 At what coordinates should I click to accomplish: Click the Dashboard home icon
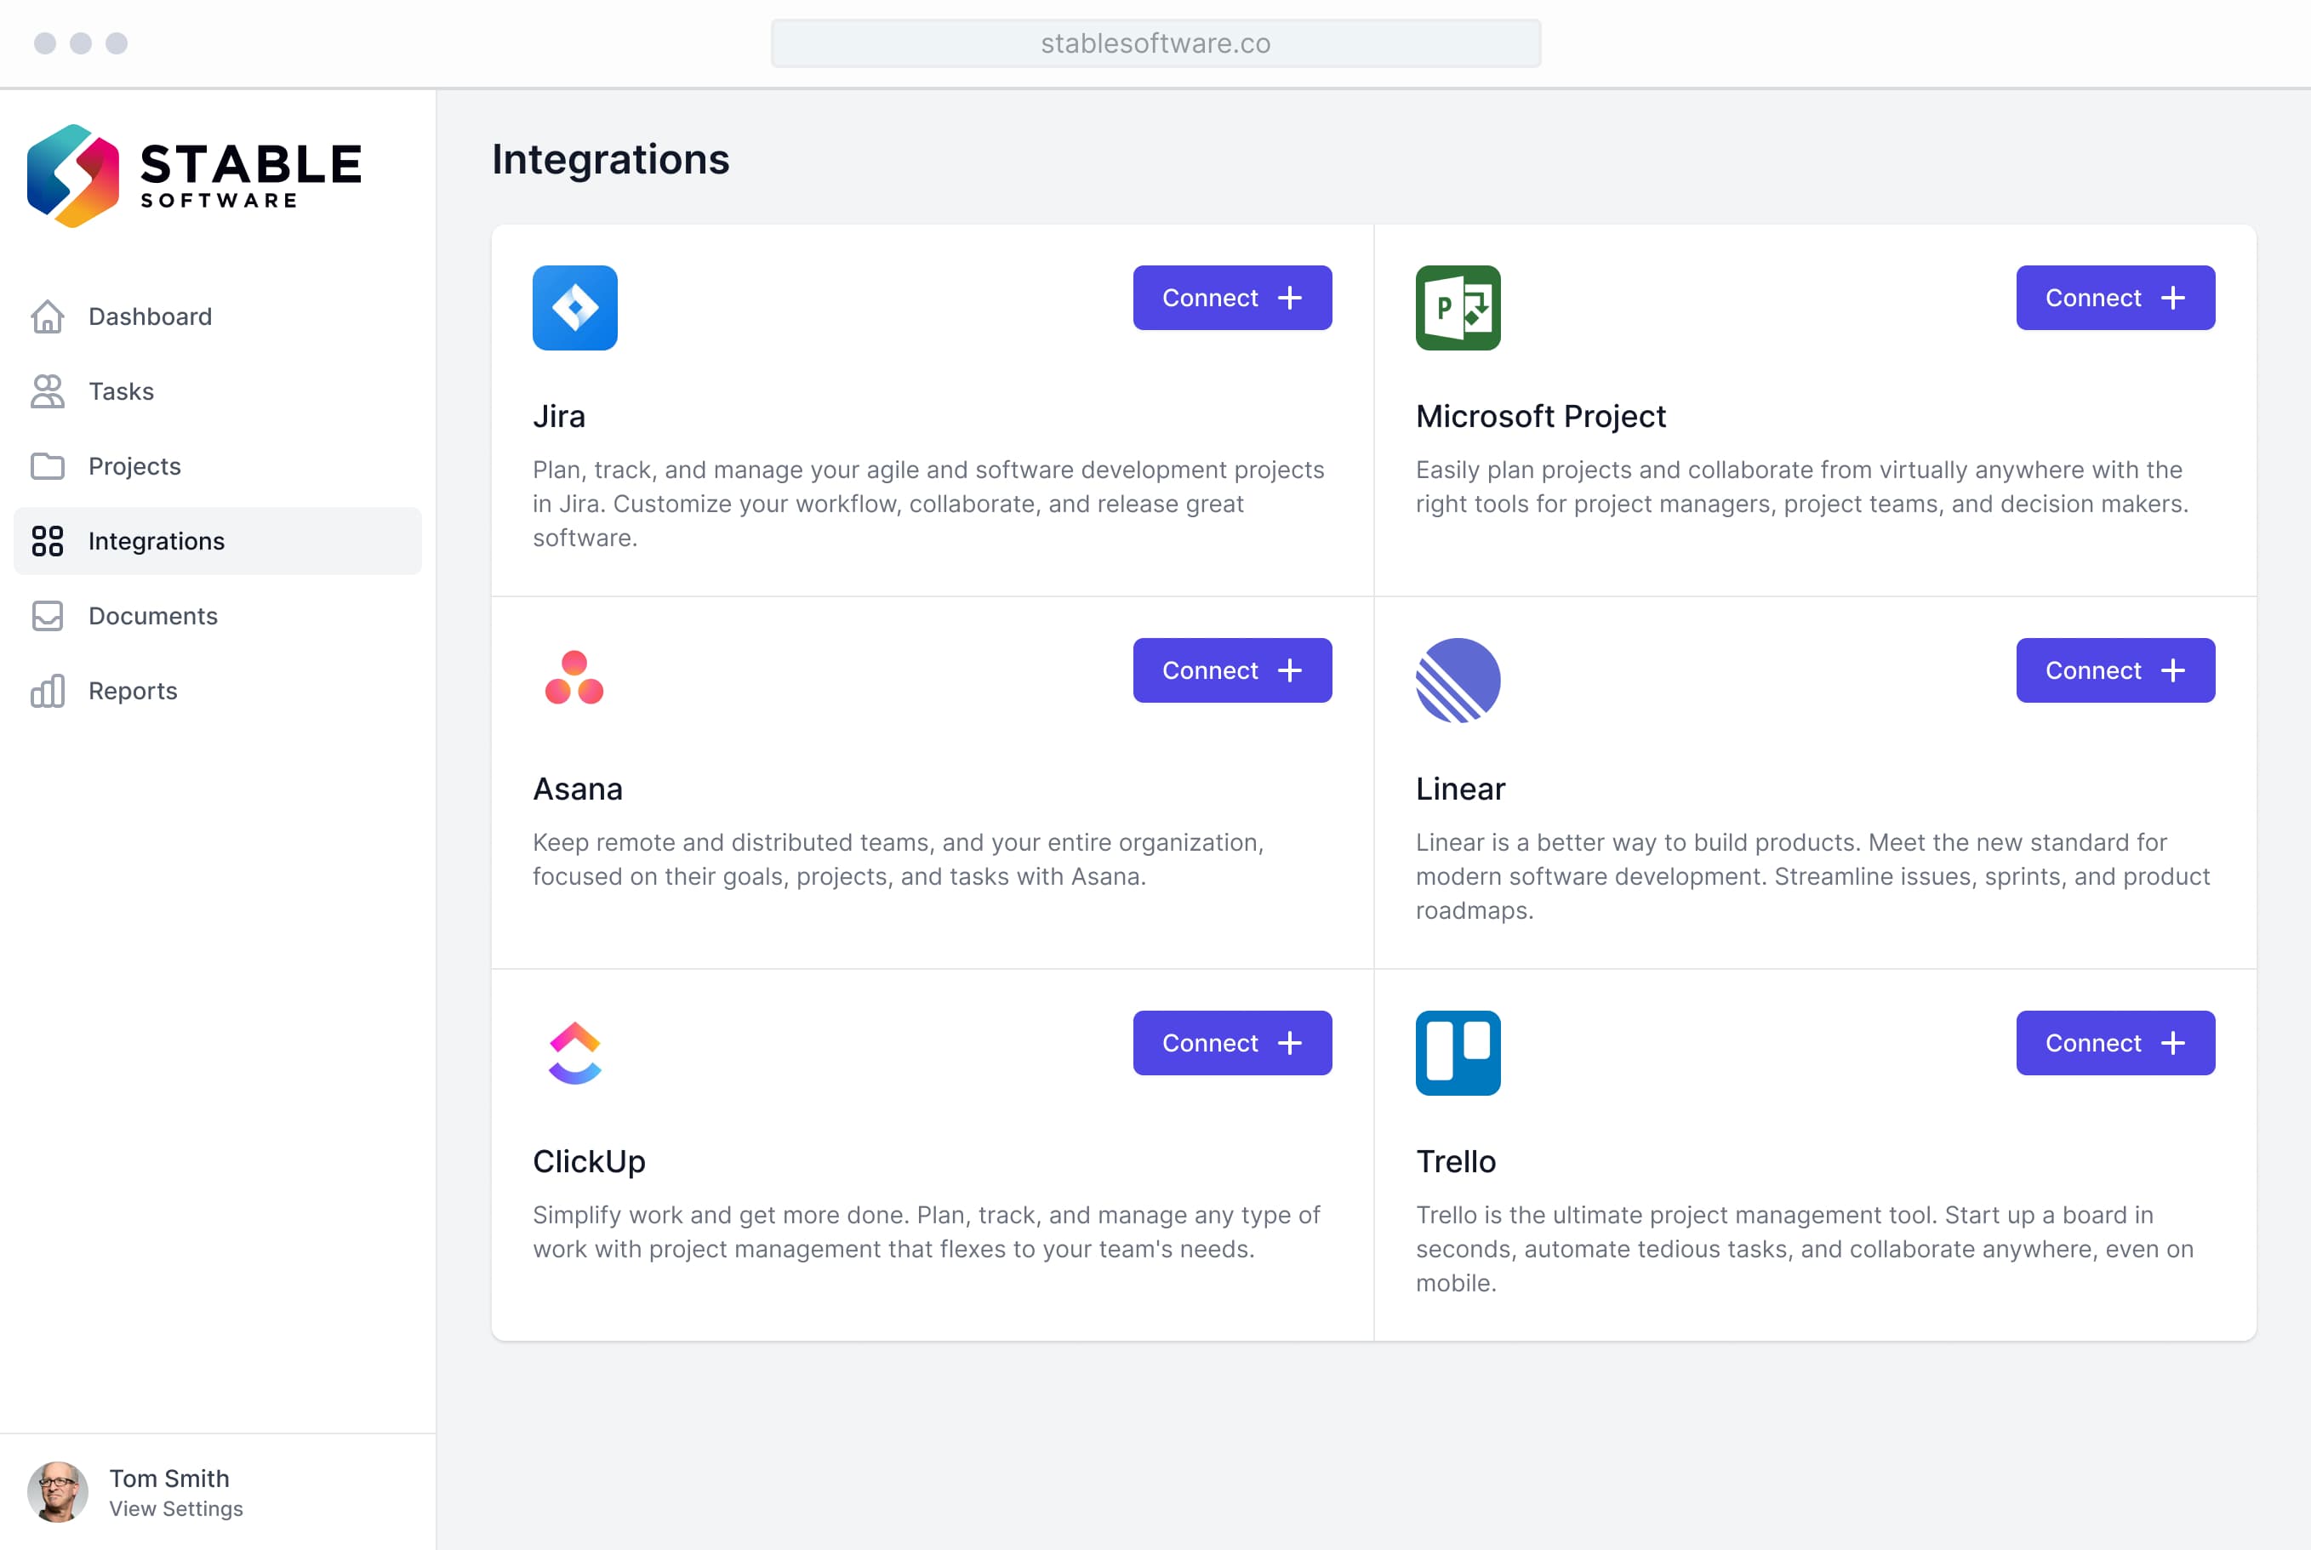pyautogui.click(x=48, y=316)
